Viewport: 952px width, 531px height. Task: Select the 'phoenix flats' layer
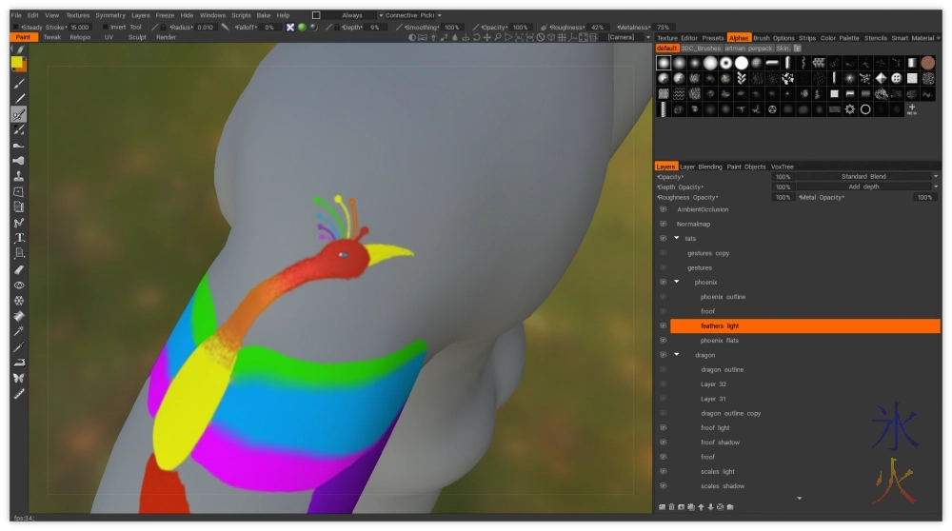719,341
